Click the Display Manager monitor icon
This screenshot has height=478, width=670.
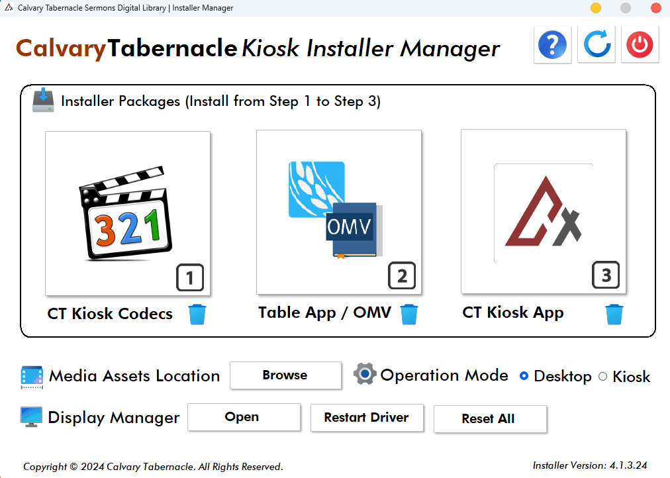32,417
